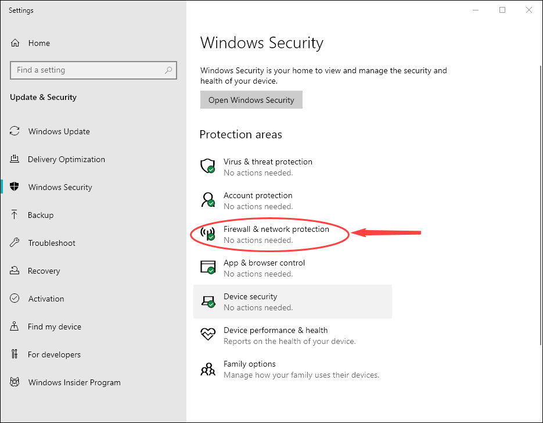Click the Activation checkmark circle icon
The height and width of the screenshot is (423, 543).
pos(15,298)
